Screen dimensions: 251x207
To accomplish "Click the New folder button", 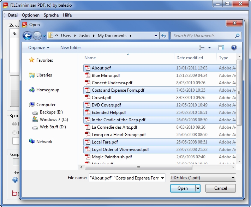I will pos(71,48).
